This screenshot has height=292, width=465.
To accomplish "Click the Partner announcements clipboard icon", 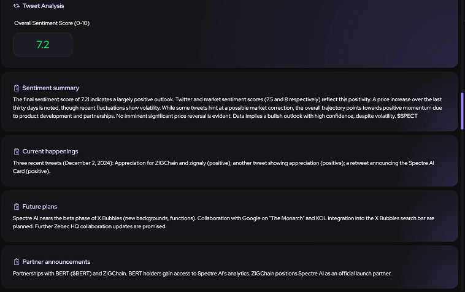I will (x=17, y=262).
